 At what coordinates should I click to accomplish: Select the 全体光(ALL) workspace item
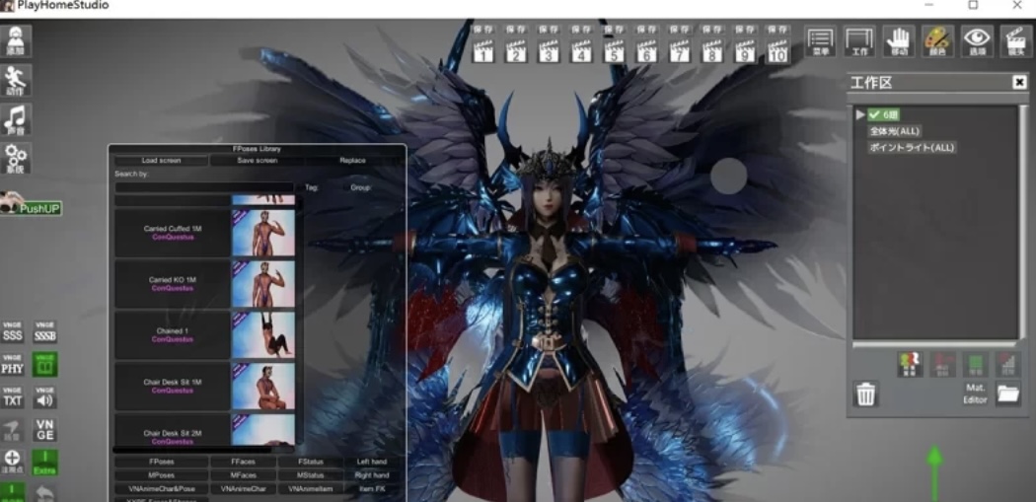click(x=895, y=131)
